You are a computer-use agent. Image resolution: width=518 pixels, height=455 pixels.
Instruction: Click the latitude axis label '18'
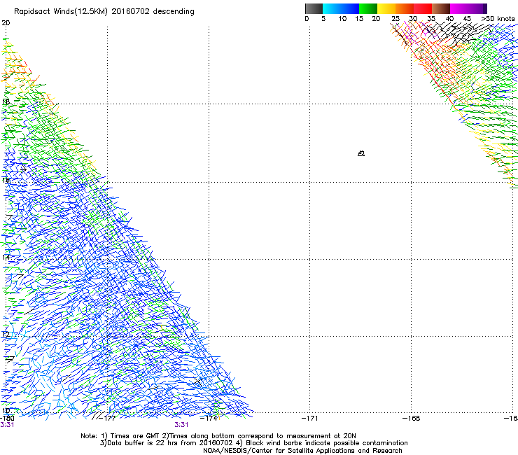tap(6, 101)
